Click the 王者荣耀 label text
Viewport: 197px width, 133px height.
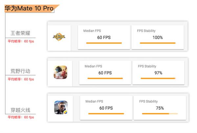(20, 33)
